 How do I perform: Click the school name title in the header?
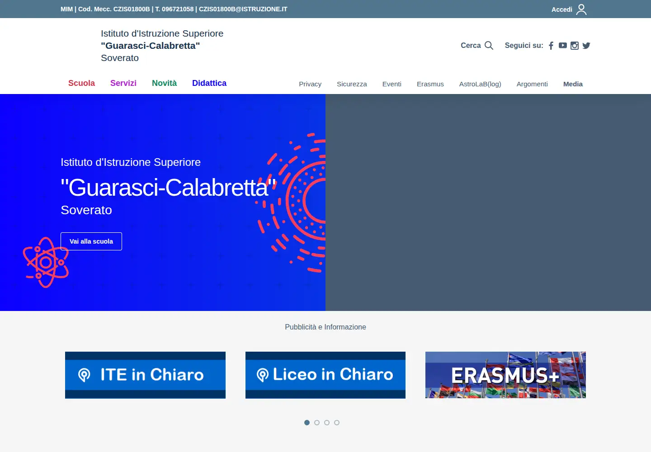[x=162, y=46]
